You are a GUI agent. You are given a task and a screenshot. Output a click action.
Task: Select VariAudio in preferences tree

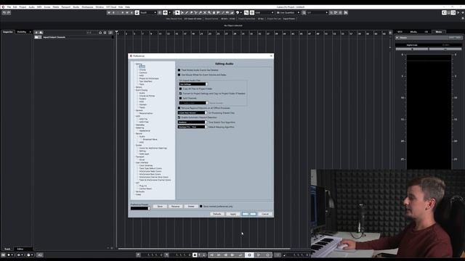tap(140, 191)
